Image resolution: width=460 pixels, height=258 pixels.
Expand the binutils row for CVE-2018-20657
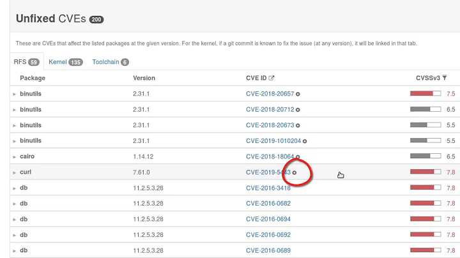14,94
